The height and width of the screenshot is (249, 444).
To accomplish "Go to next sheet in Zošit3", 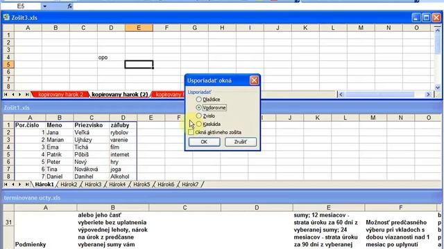I will pyautogui.click(x=20, y=95).
